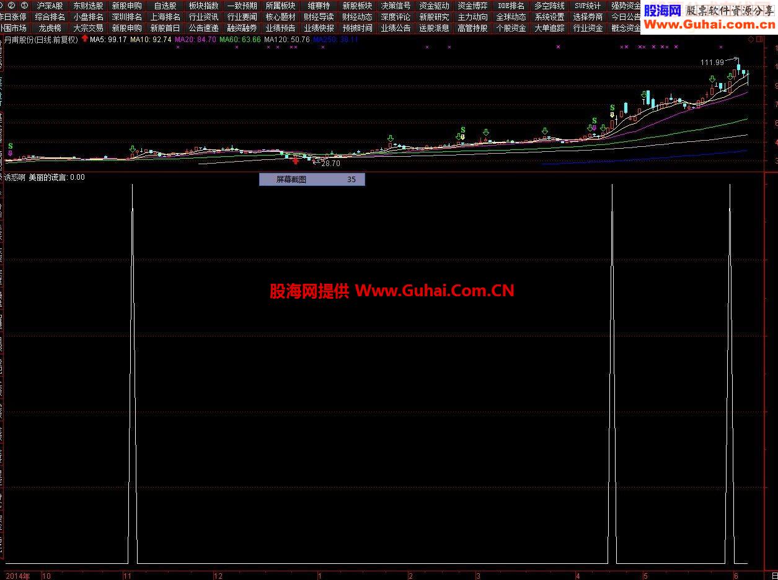Open 行业要闻 headlines

[242, 17]
